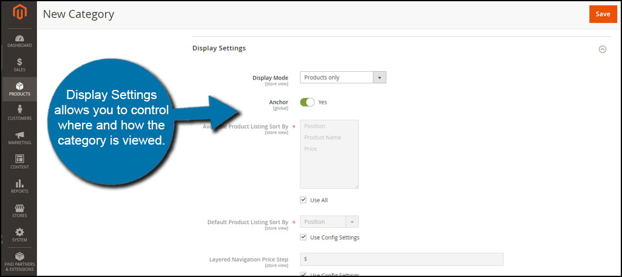Image resolution: width=622 pixels, height=277 pixels.
Task: Click the Layered Navigation Price Step field
Action: point(402,259)
